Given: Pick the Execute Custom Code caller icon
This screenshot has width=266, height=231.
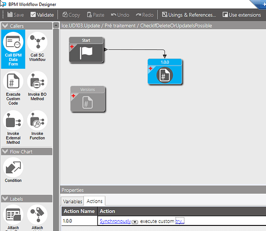Looking at the screenshot, I should click(x=13, y=81).
